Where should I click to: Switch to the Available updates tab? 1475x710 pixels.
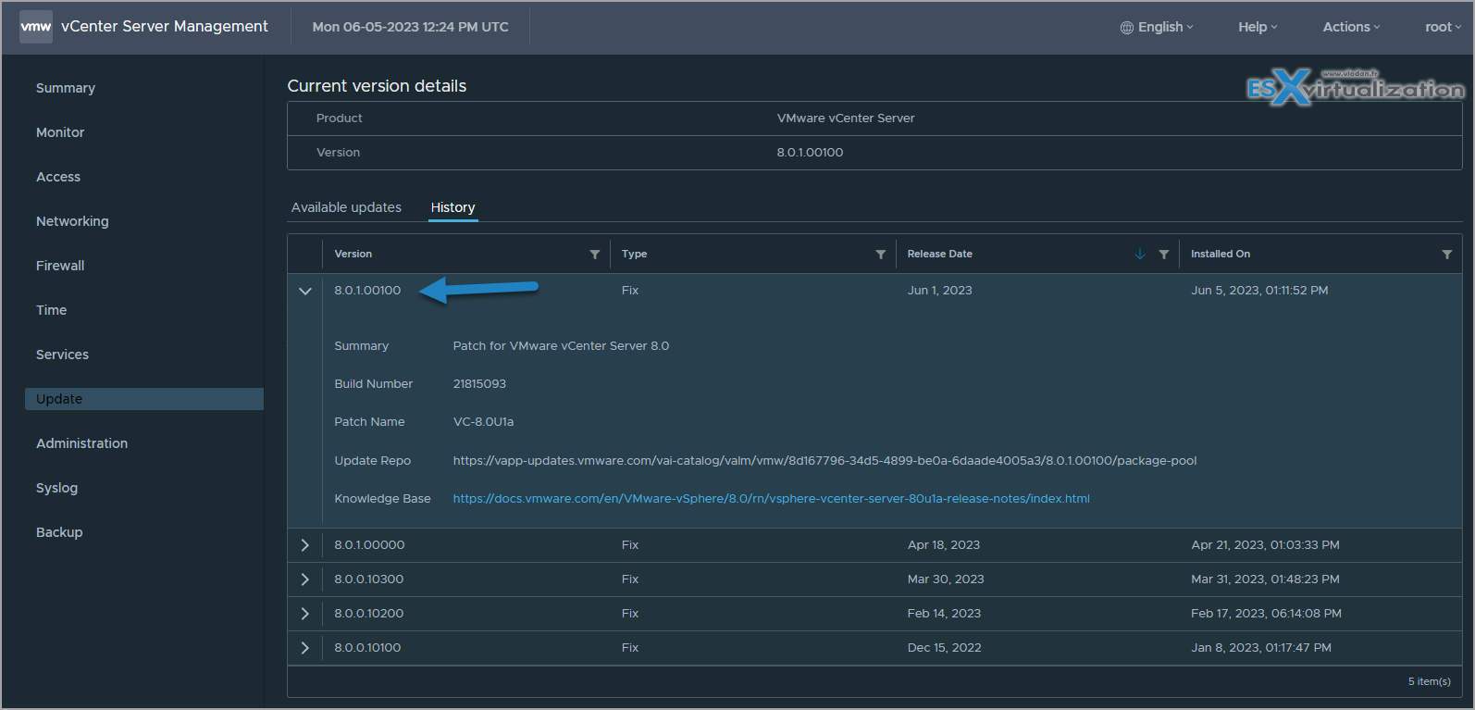pos(346,207)
